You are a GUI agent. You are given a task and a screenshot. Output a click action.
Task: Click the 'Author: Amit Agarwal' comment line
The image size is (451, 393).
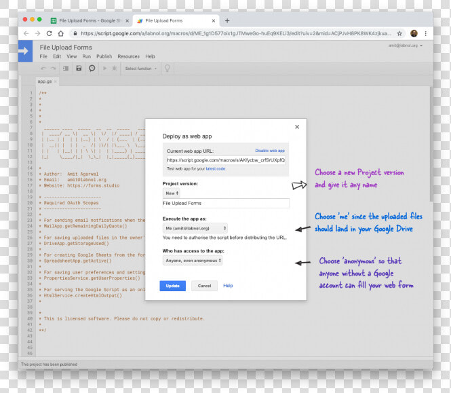pyautogui.click(x=68, y=174)
